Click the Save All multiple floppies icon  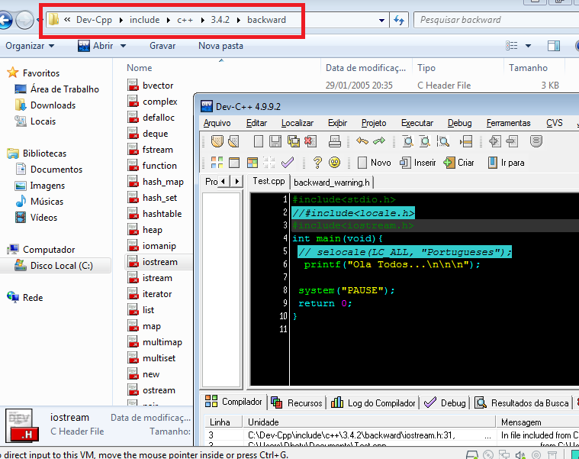pos(293,141)
